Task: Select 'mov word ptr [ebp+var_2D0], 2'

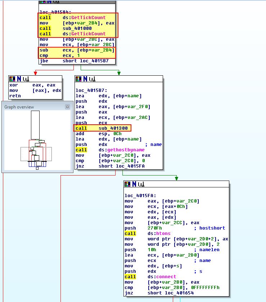Action: (172, 244)
